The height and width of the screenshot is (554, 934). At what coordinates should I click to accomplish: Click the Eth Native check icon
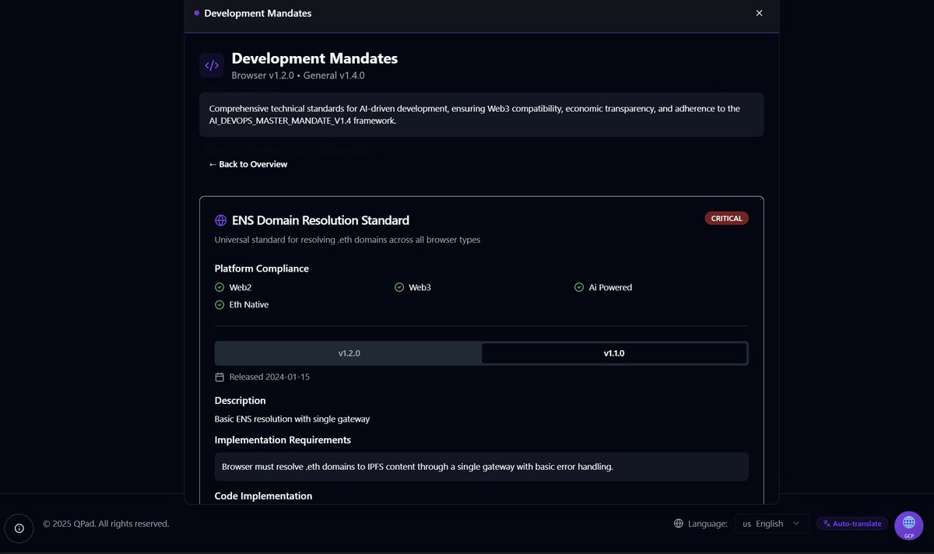(219, 305)
